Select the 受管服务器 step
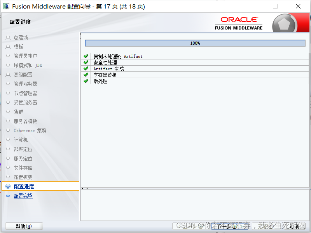 (25, 103)
